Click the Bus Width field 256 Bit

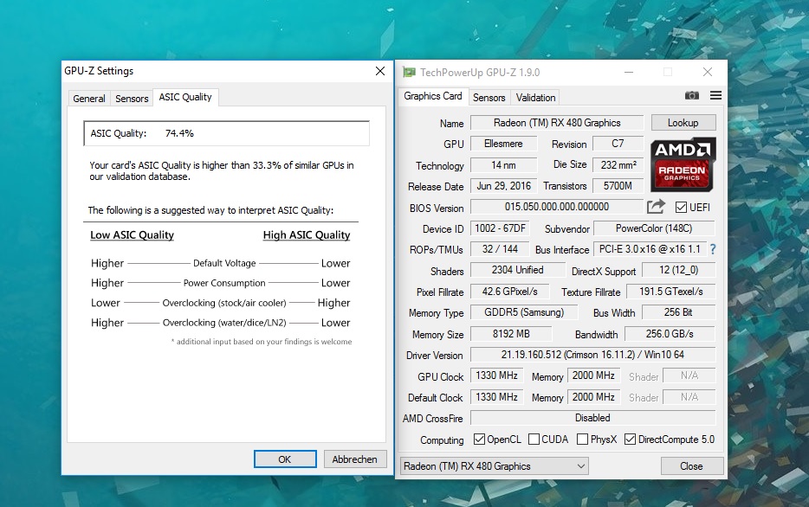point(679,312)
